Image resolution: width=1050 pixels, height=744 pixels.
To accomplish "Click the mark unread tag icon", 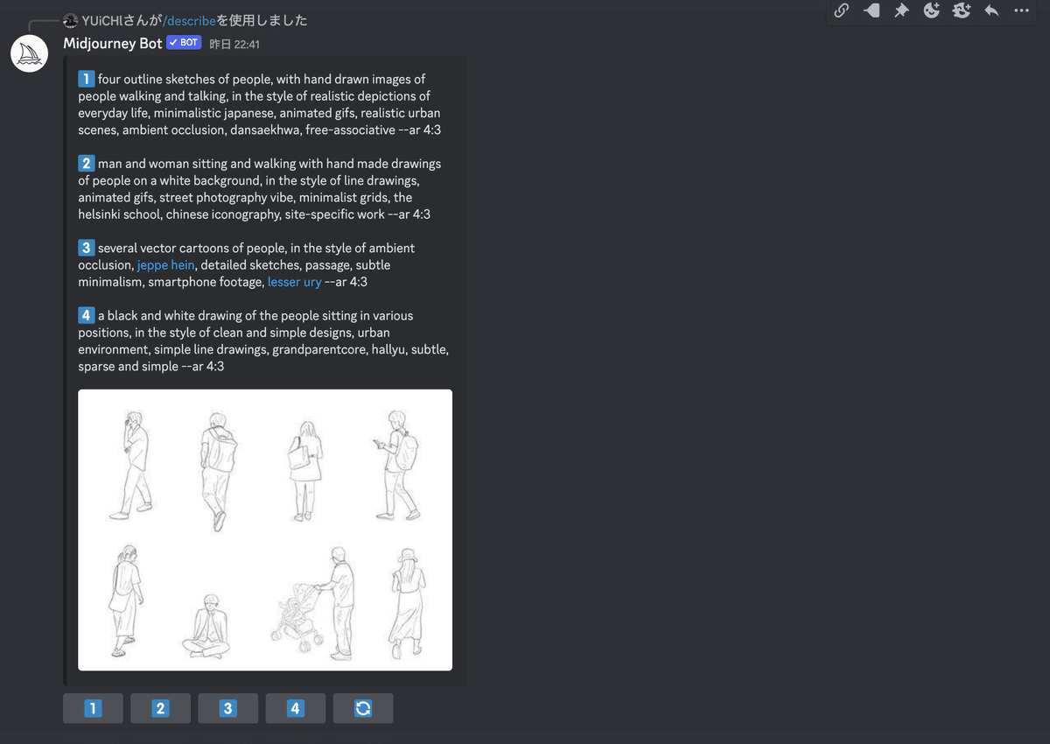I will (871, 11).
